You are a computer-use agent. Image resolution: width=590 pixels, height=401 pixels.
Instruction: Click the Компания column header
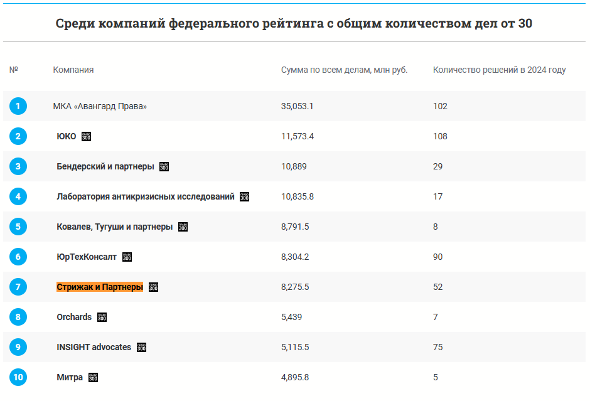coord(73,70)
